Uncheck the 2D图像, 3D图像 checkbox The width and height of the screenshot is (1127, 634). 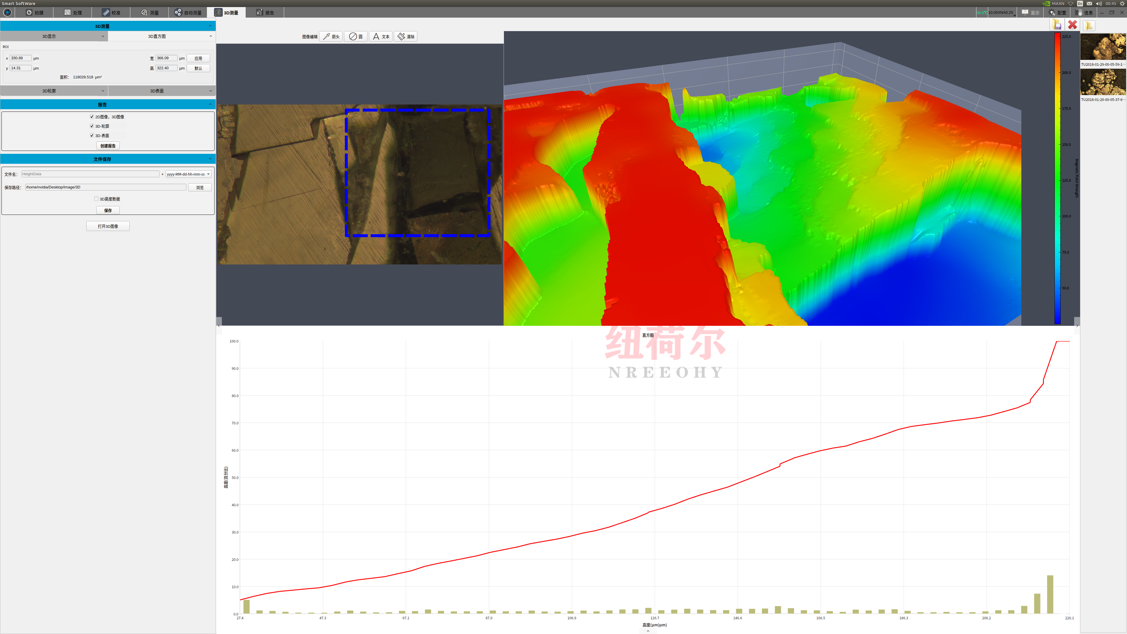(92, 117)
